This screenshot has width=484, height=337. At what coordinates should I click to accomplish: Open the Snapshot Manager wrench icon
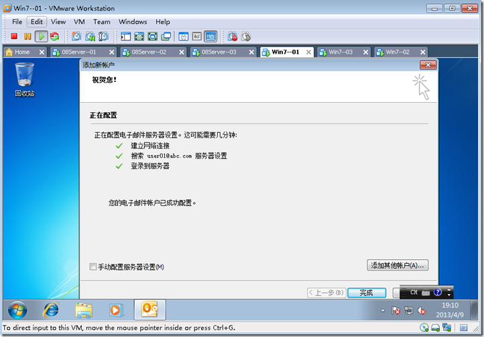tap(103, 36)
